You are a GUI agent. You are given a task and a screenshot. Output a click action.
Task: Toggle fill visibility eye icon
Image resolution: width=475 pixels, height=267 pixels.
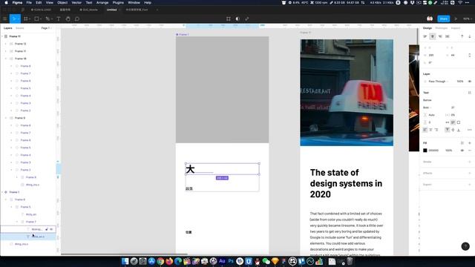(462, 151)
